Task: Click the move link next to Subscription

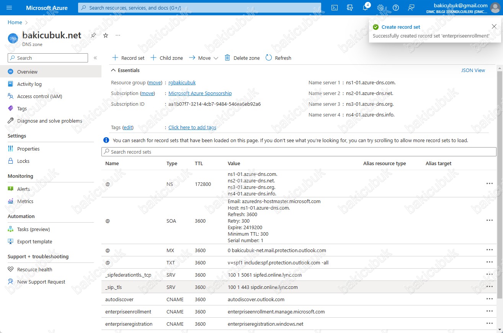Action: (147, 93)
